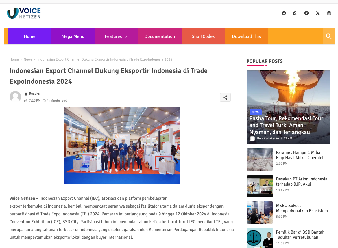The height and width of the screenshot is (248, 338).
Task: Click the search magnifier icon
Action: click(329, 36)
